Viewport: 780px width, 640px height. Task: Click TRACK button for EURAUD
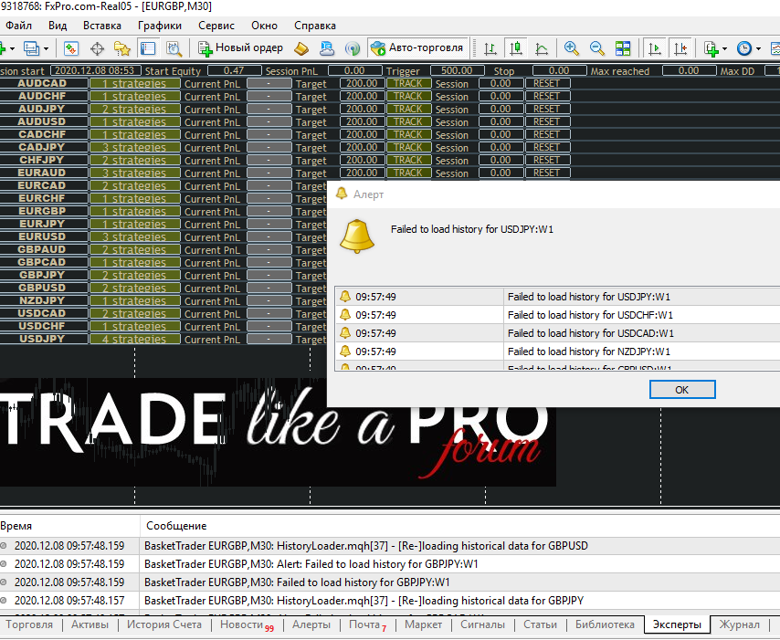(408, 173)
